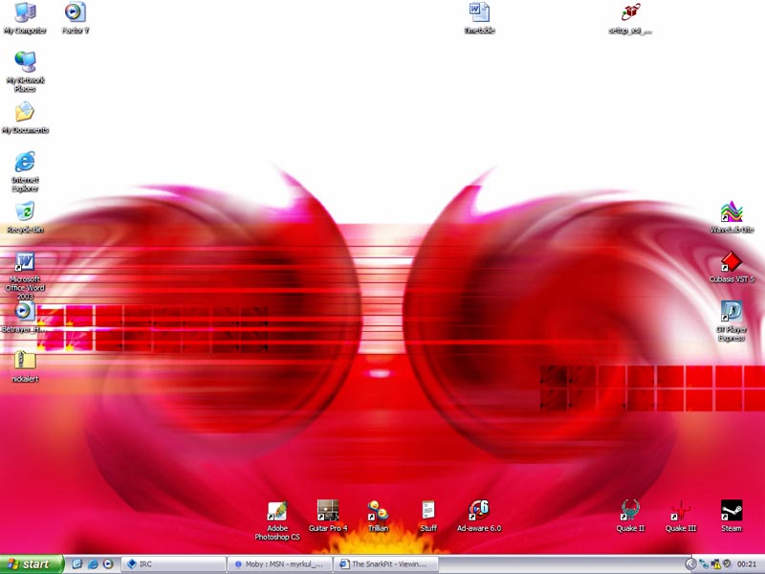Open the Microsoft Office Word 2003 shortcut
This screenshot has height=574, width=765.
pyautogui.click(x=25, y=262)
